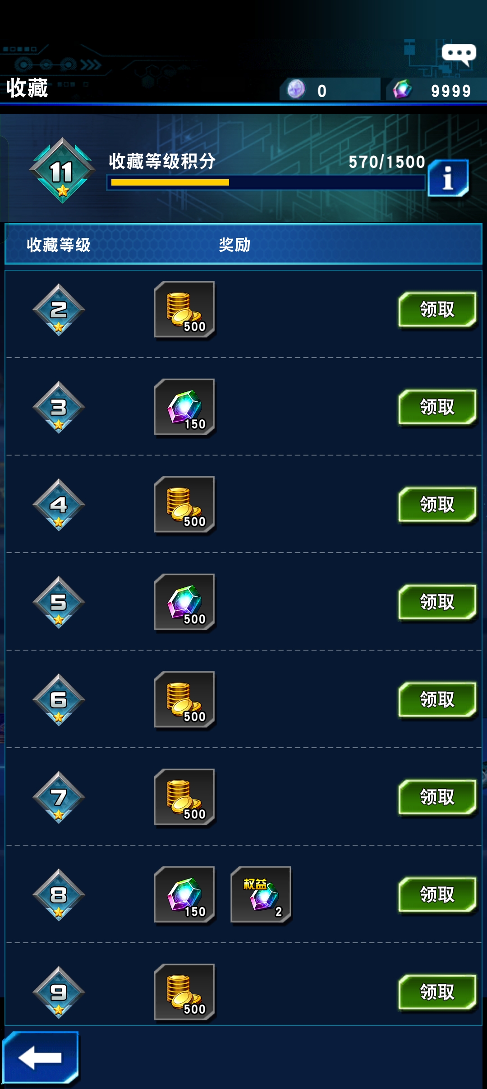
Task: Open the chat speech bubble icon
Action: [459, 55]
